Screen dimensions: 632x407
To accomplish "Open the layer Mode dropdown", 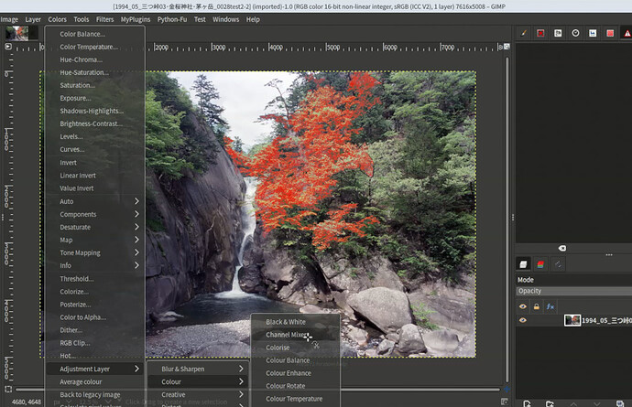I will point(574,280).
